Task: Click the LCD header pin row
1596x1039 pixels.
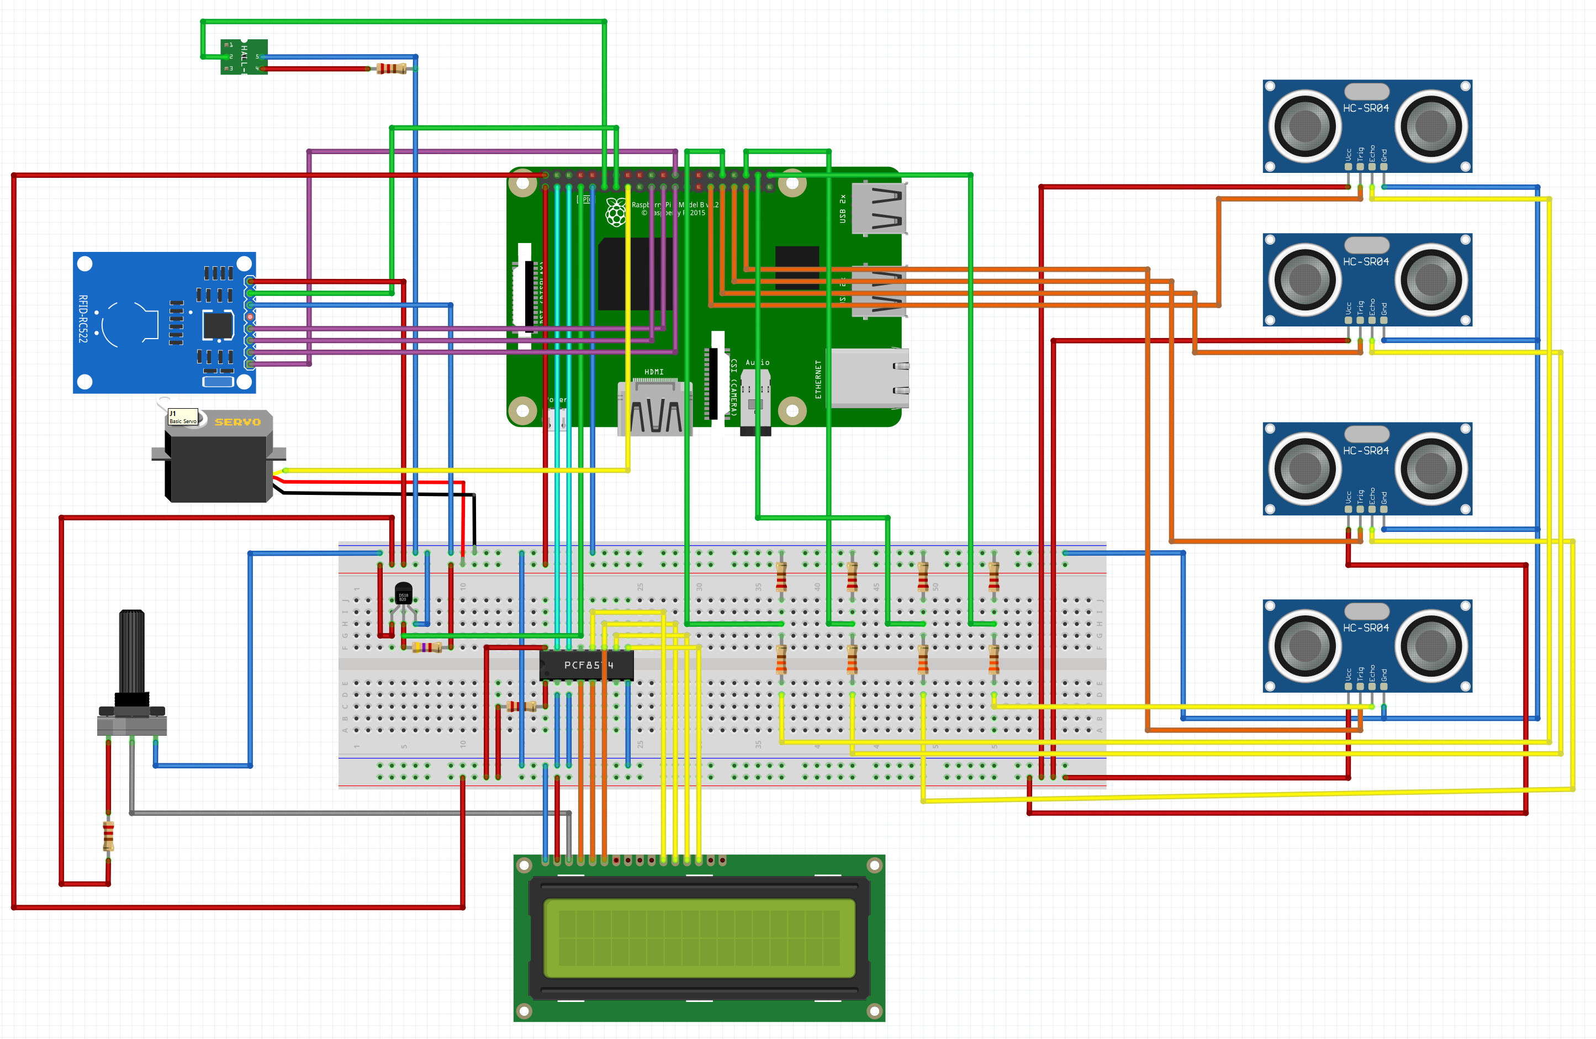Action: [x=634, y=860]
